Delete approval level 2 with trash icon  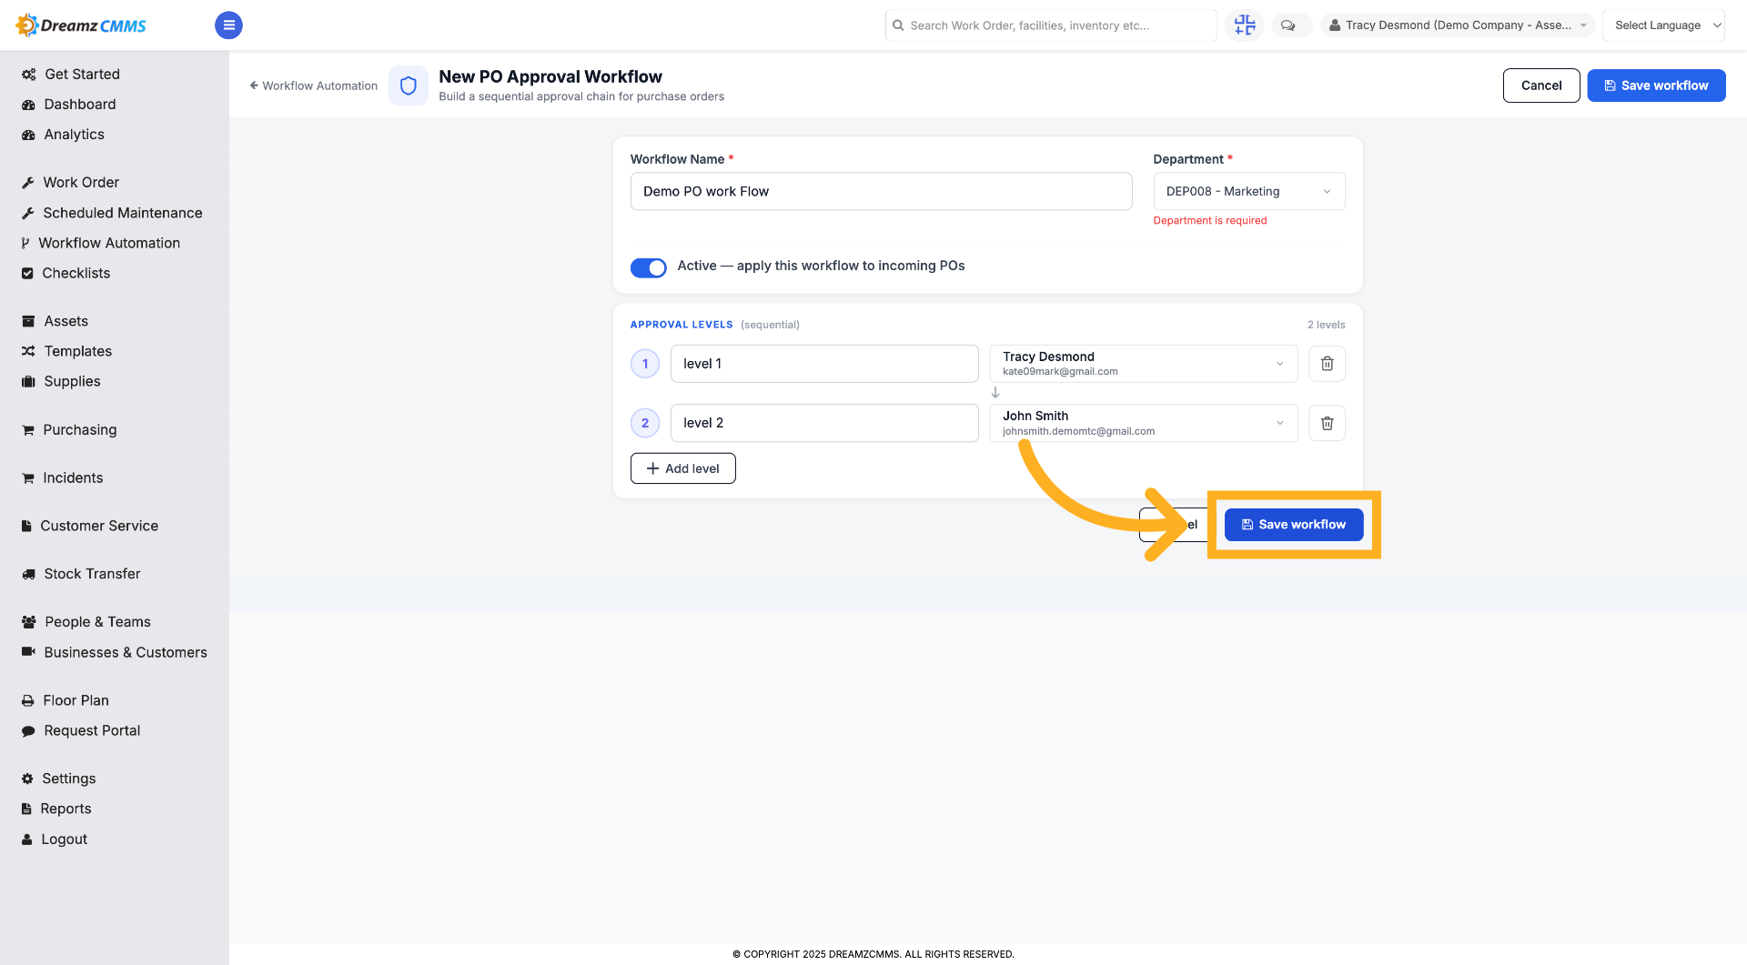coord(1327,423)
